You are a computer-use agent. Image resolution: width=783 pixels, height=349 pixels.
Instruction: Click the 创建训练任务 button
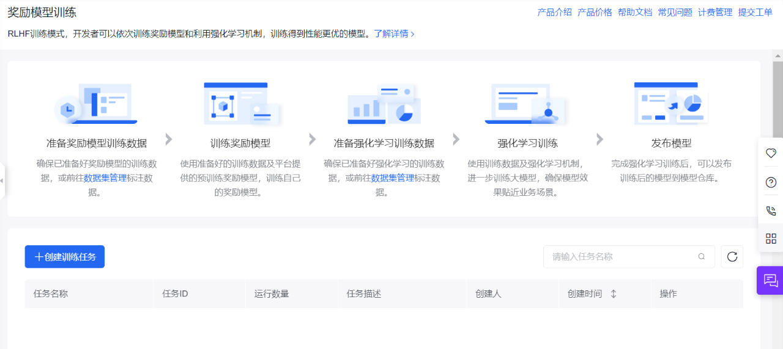pyautogui.click(x=65, y=257)
